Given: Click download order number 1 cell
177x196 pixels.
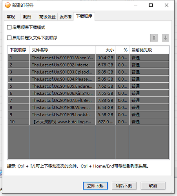Looking at the screenshot, I should [x=18, y=58].
